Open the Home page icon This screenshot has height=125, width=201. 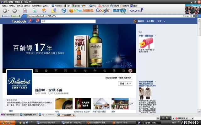coord(44,11)
